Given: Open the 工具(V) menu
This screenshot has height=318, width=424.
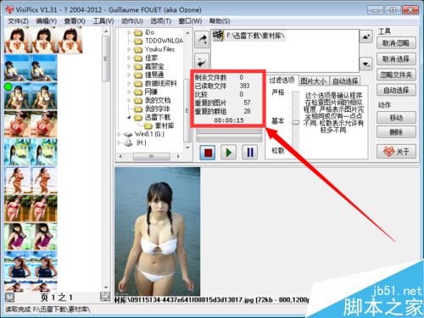Looking at the screenshot, I should (x=103, y=21).
